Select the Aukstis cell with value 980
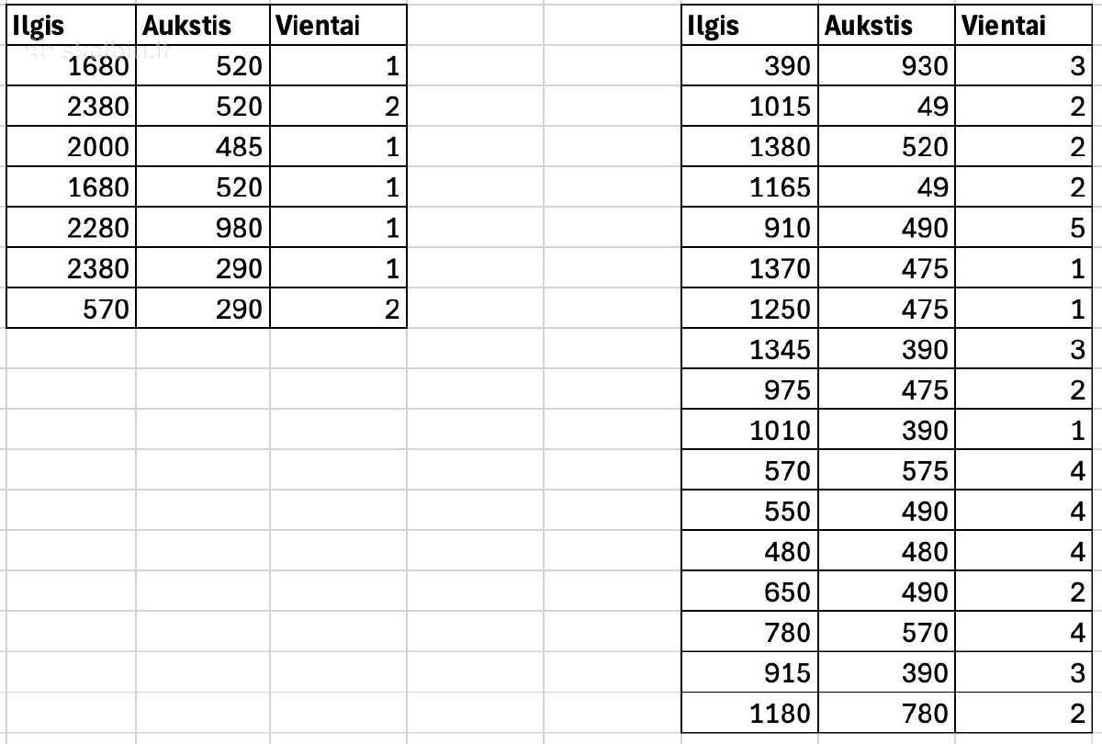 coord(203,228)
